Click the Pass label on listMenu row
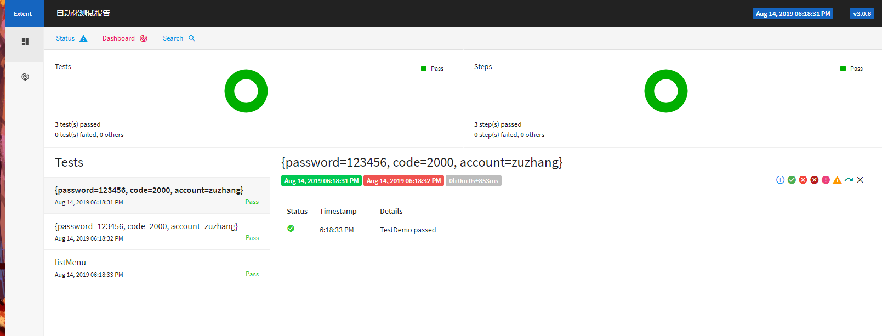The width and height of the screenshot is (882, 336). (252, 274)
